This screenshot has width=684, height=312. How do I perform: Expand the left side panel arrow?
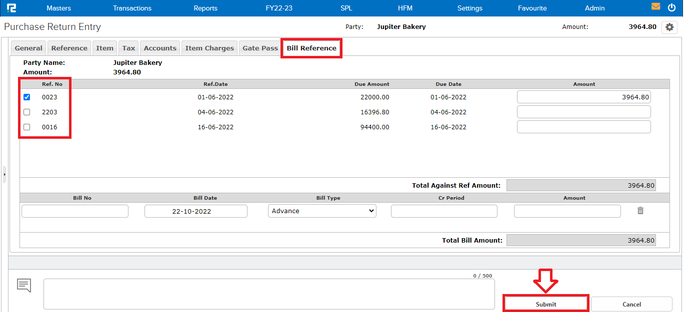click(4, 174)
